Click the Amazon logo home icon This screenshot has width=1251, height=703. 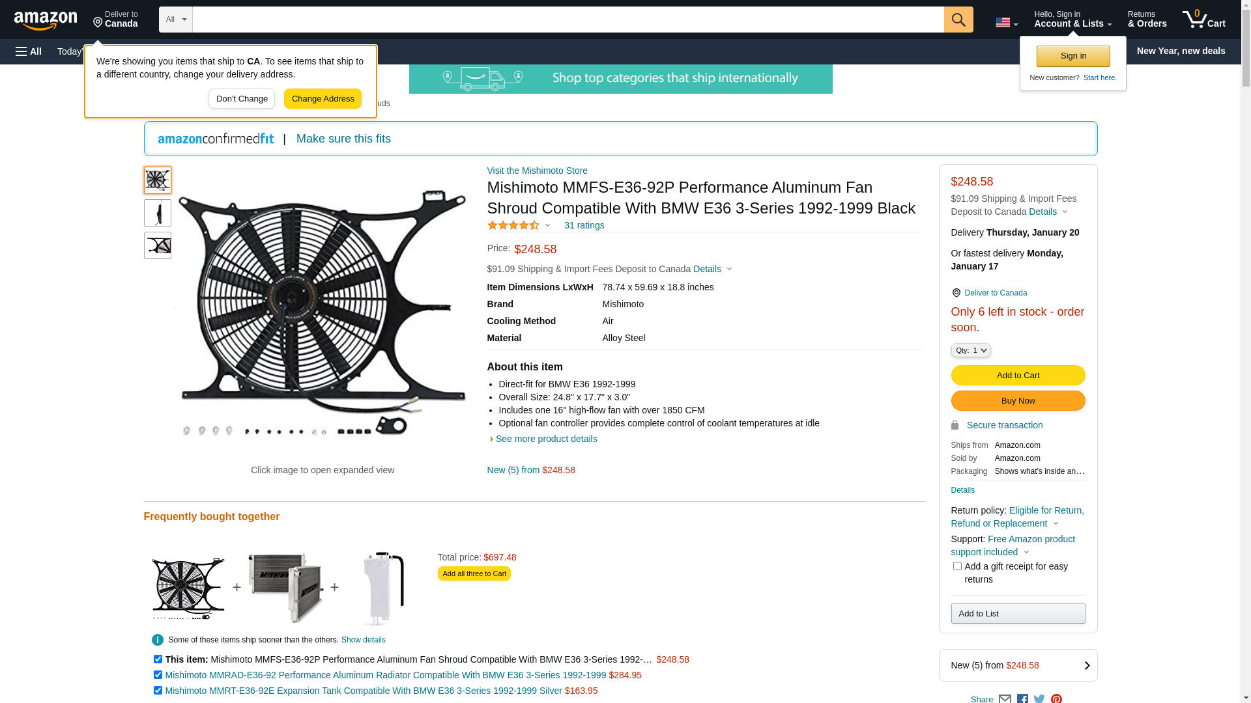click(x=46, y=21)
